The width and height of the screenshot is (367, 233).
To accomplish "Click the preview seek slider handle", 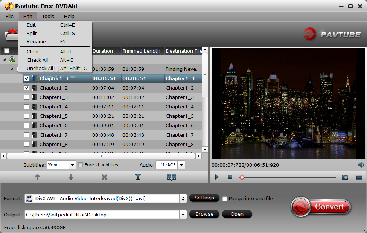I will coord(242,177).
